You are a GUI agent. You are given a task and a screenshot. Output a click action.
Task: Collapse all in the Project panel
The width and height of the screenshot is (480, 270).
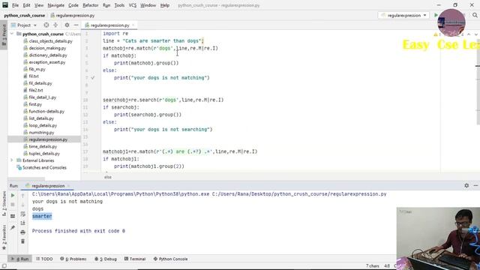pyautogui.click(x=55, y=25)
